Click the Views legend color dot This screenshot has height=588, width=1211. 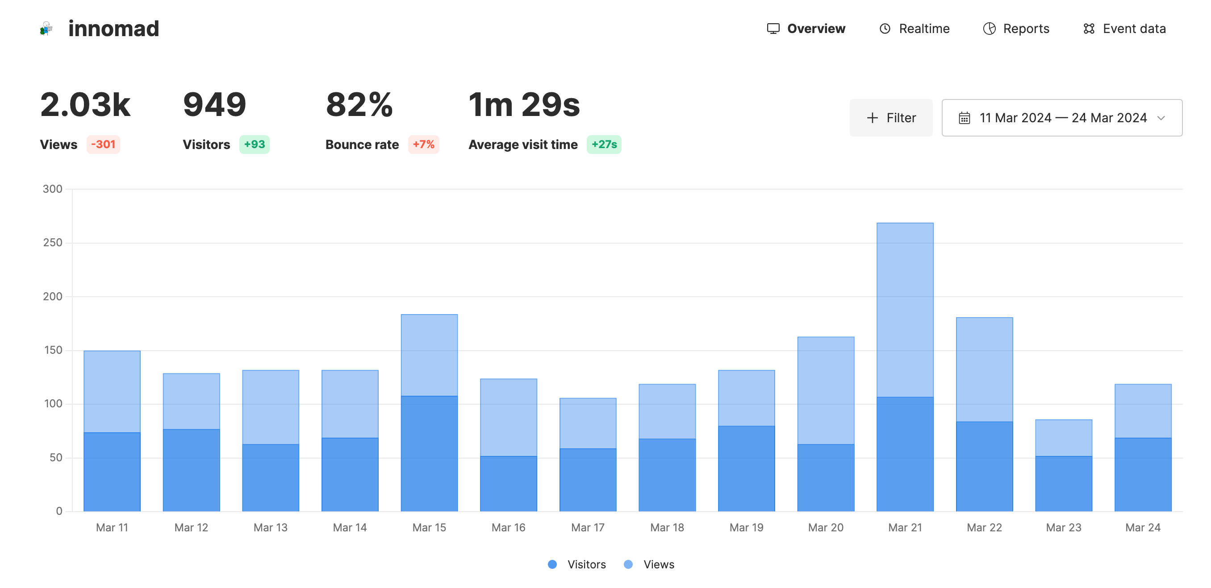[628, 564]
